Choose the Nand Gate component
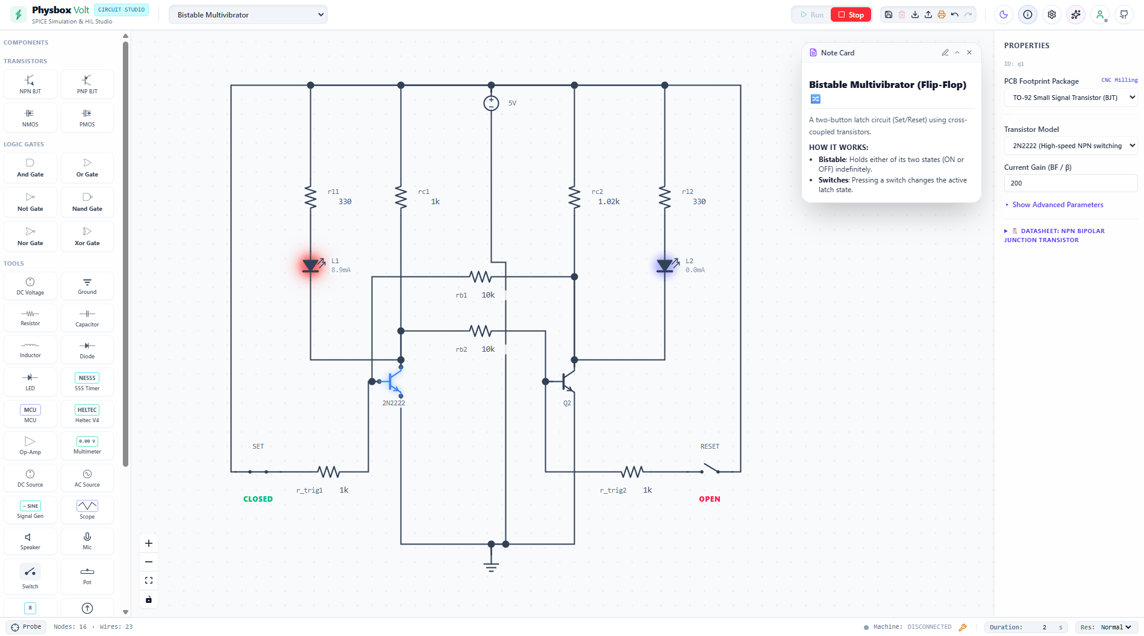Viewport: 1144px width, 636px height. click(87, 202)
